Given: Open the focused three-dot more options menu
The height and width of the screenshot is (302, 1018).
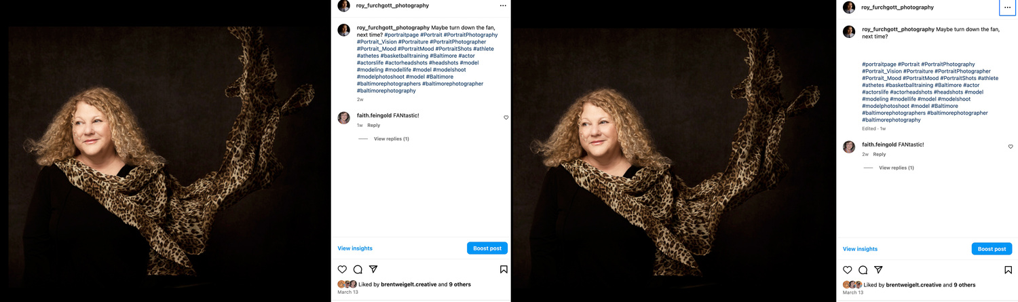Looking at the screenshot, I should point(1007,7).
